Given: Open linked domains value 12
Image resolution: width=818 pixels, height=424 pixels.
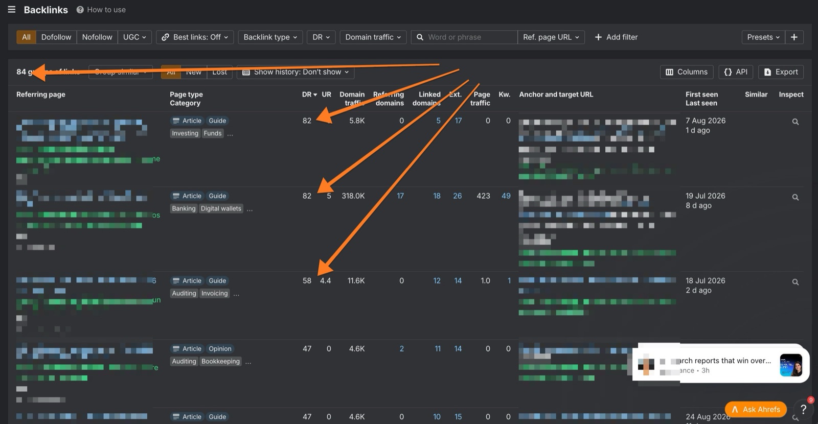Looking at the screenshot, I should click(437, 280).
